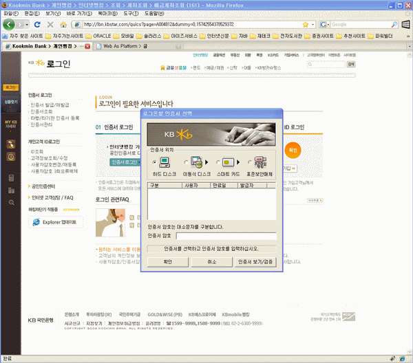Click the stop loading X icon

click(50, 25)
